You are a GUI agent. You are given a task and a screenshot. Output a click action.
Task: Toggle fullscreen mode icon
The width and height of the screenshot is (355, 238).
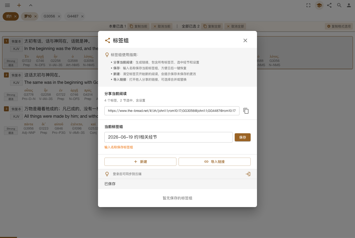pos(308,5)
